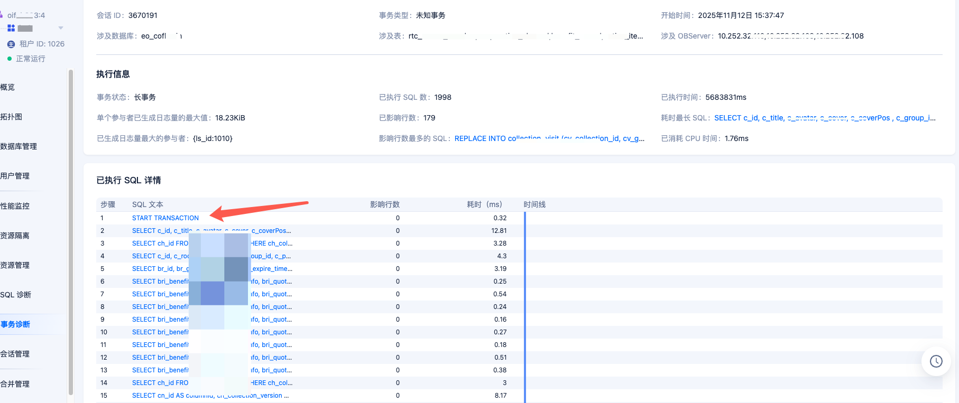
Task: Click the sidebar vertical scrollbar
Action: tap(71, 232)
